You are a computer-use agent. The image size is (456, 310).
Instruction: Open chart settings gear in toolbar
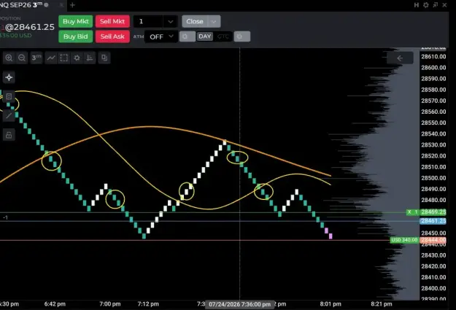pos(77,58)
